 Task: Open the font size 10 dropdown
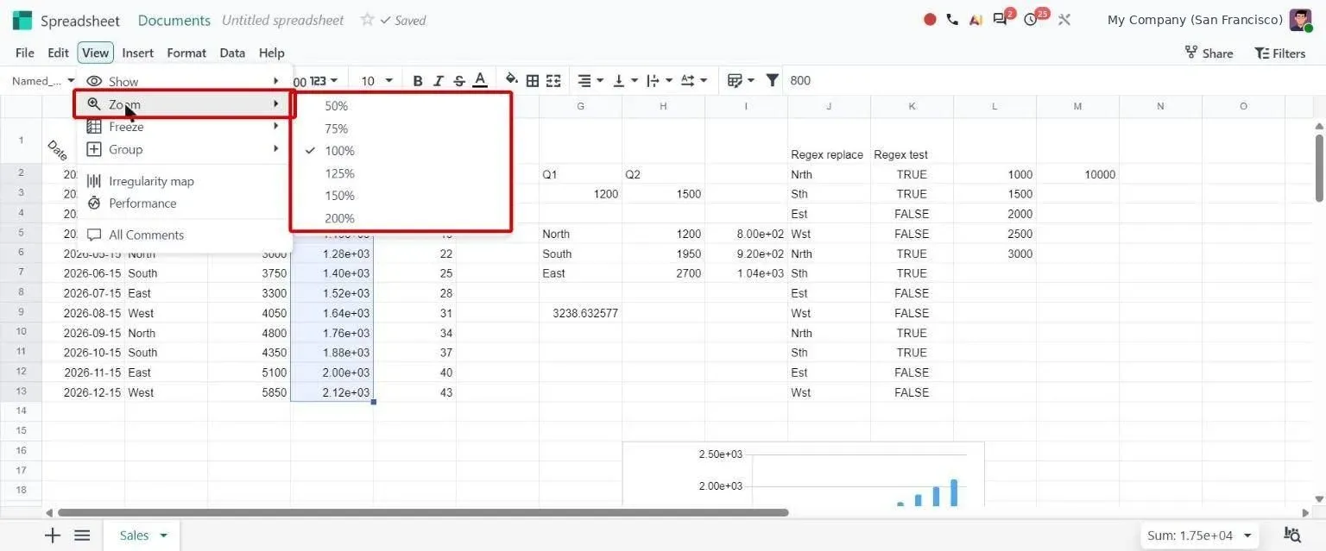point(377,81)
